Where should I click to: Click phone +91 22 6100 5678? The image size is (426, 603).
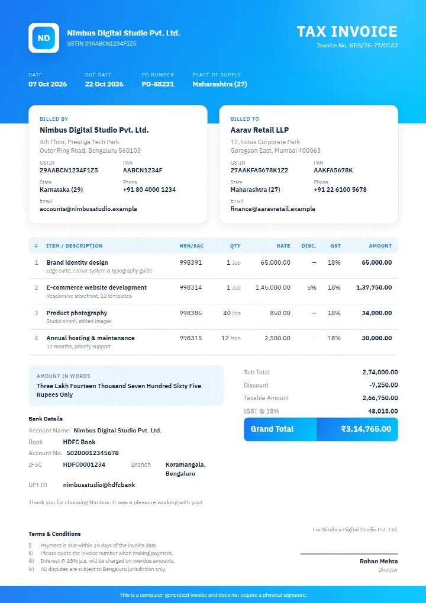coord(340,190)
